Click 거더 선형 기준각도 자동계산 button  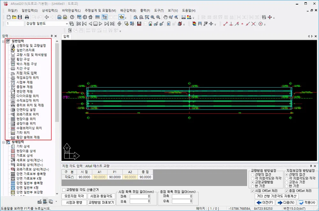click(277, 196)
